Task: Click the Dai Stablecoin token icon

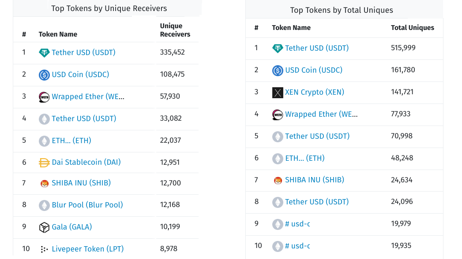Action: (44, 163)
